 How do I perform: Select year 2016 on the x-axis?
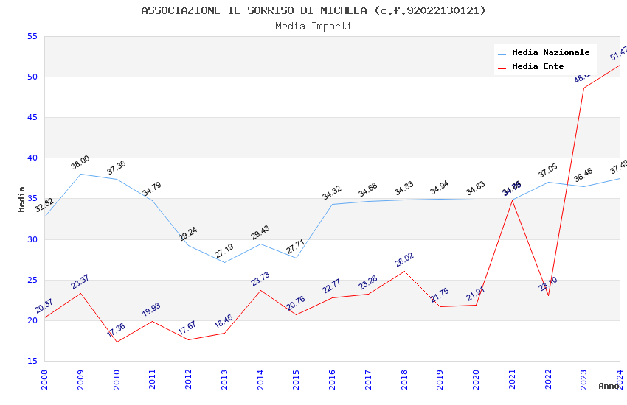332,379
